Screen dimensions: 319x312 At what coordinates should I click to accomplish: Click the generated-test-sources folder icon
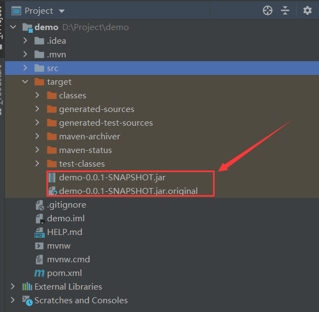tap(52, 122)
